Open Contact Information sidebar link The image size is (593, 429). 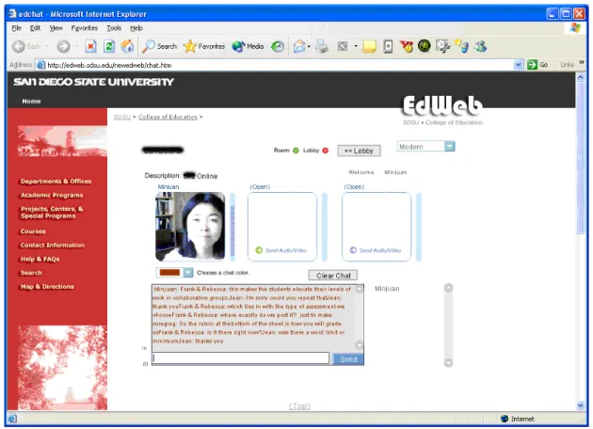(x=52, y=245)
